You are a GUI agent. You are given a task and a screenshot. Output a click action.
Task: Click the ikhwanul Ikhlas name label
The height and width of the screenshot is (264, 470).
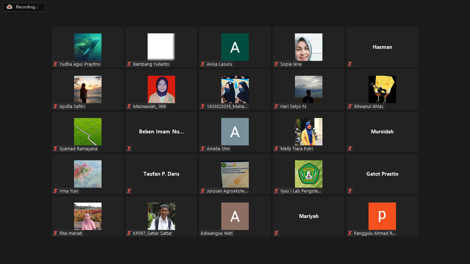pyautogui.click(x=368, y=106)
